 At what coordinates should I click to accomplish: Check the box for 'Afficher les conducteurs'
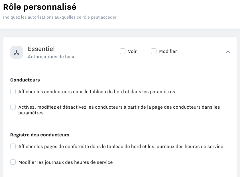coord(13,92)
